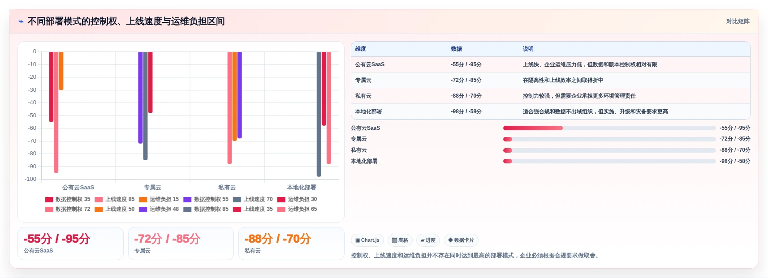The width and height of the screenshot is (768, 278).
Task: Open the -72分 / -85分 专属云 card
Action: click(181, 244)
